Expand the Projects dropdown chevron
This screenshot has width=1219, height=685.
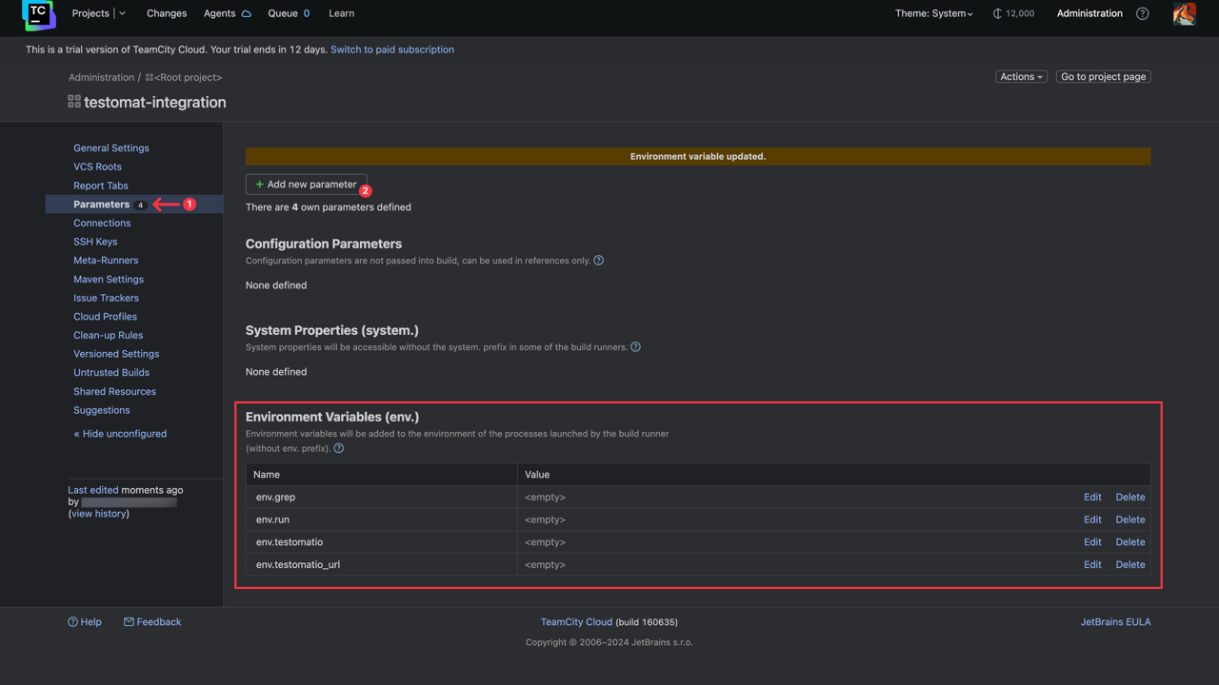point(122,13)
